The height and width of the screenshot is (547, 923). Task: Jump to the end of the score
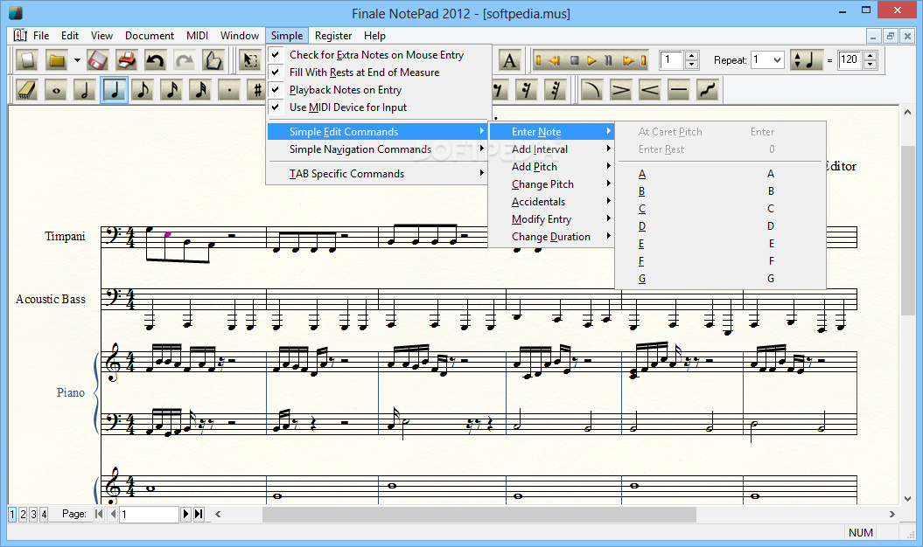point(643,60)
